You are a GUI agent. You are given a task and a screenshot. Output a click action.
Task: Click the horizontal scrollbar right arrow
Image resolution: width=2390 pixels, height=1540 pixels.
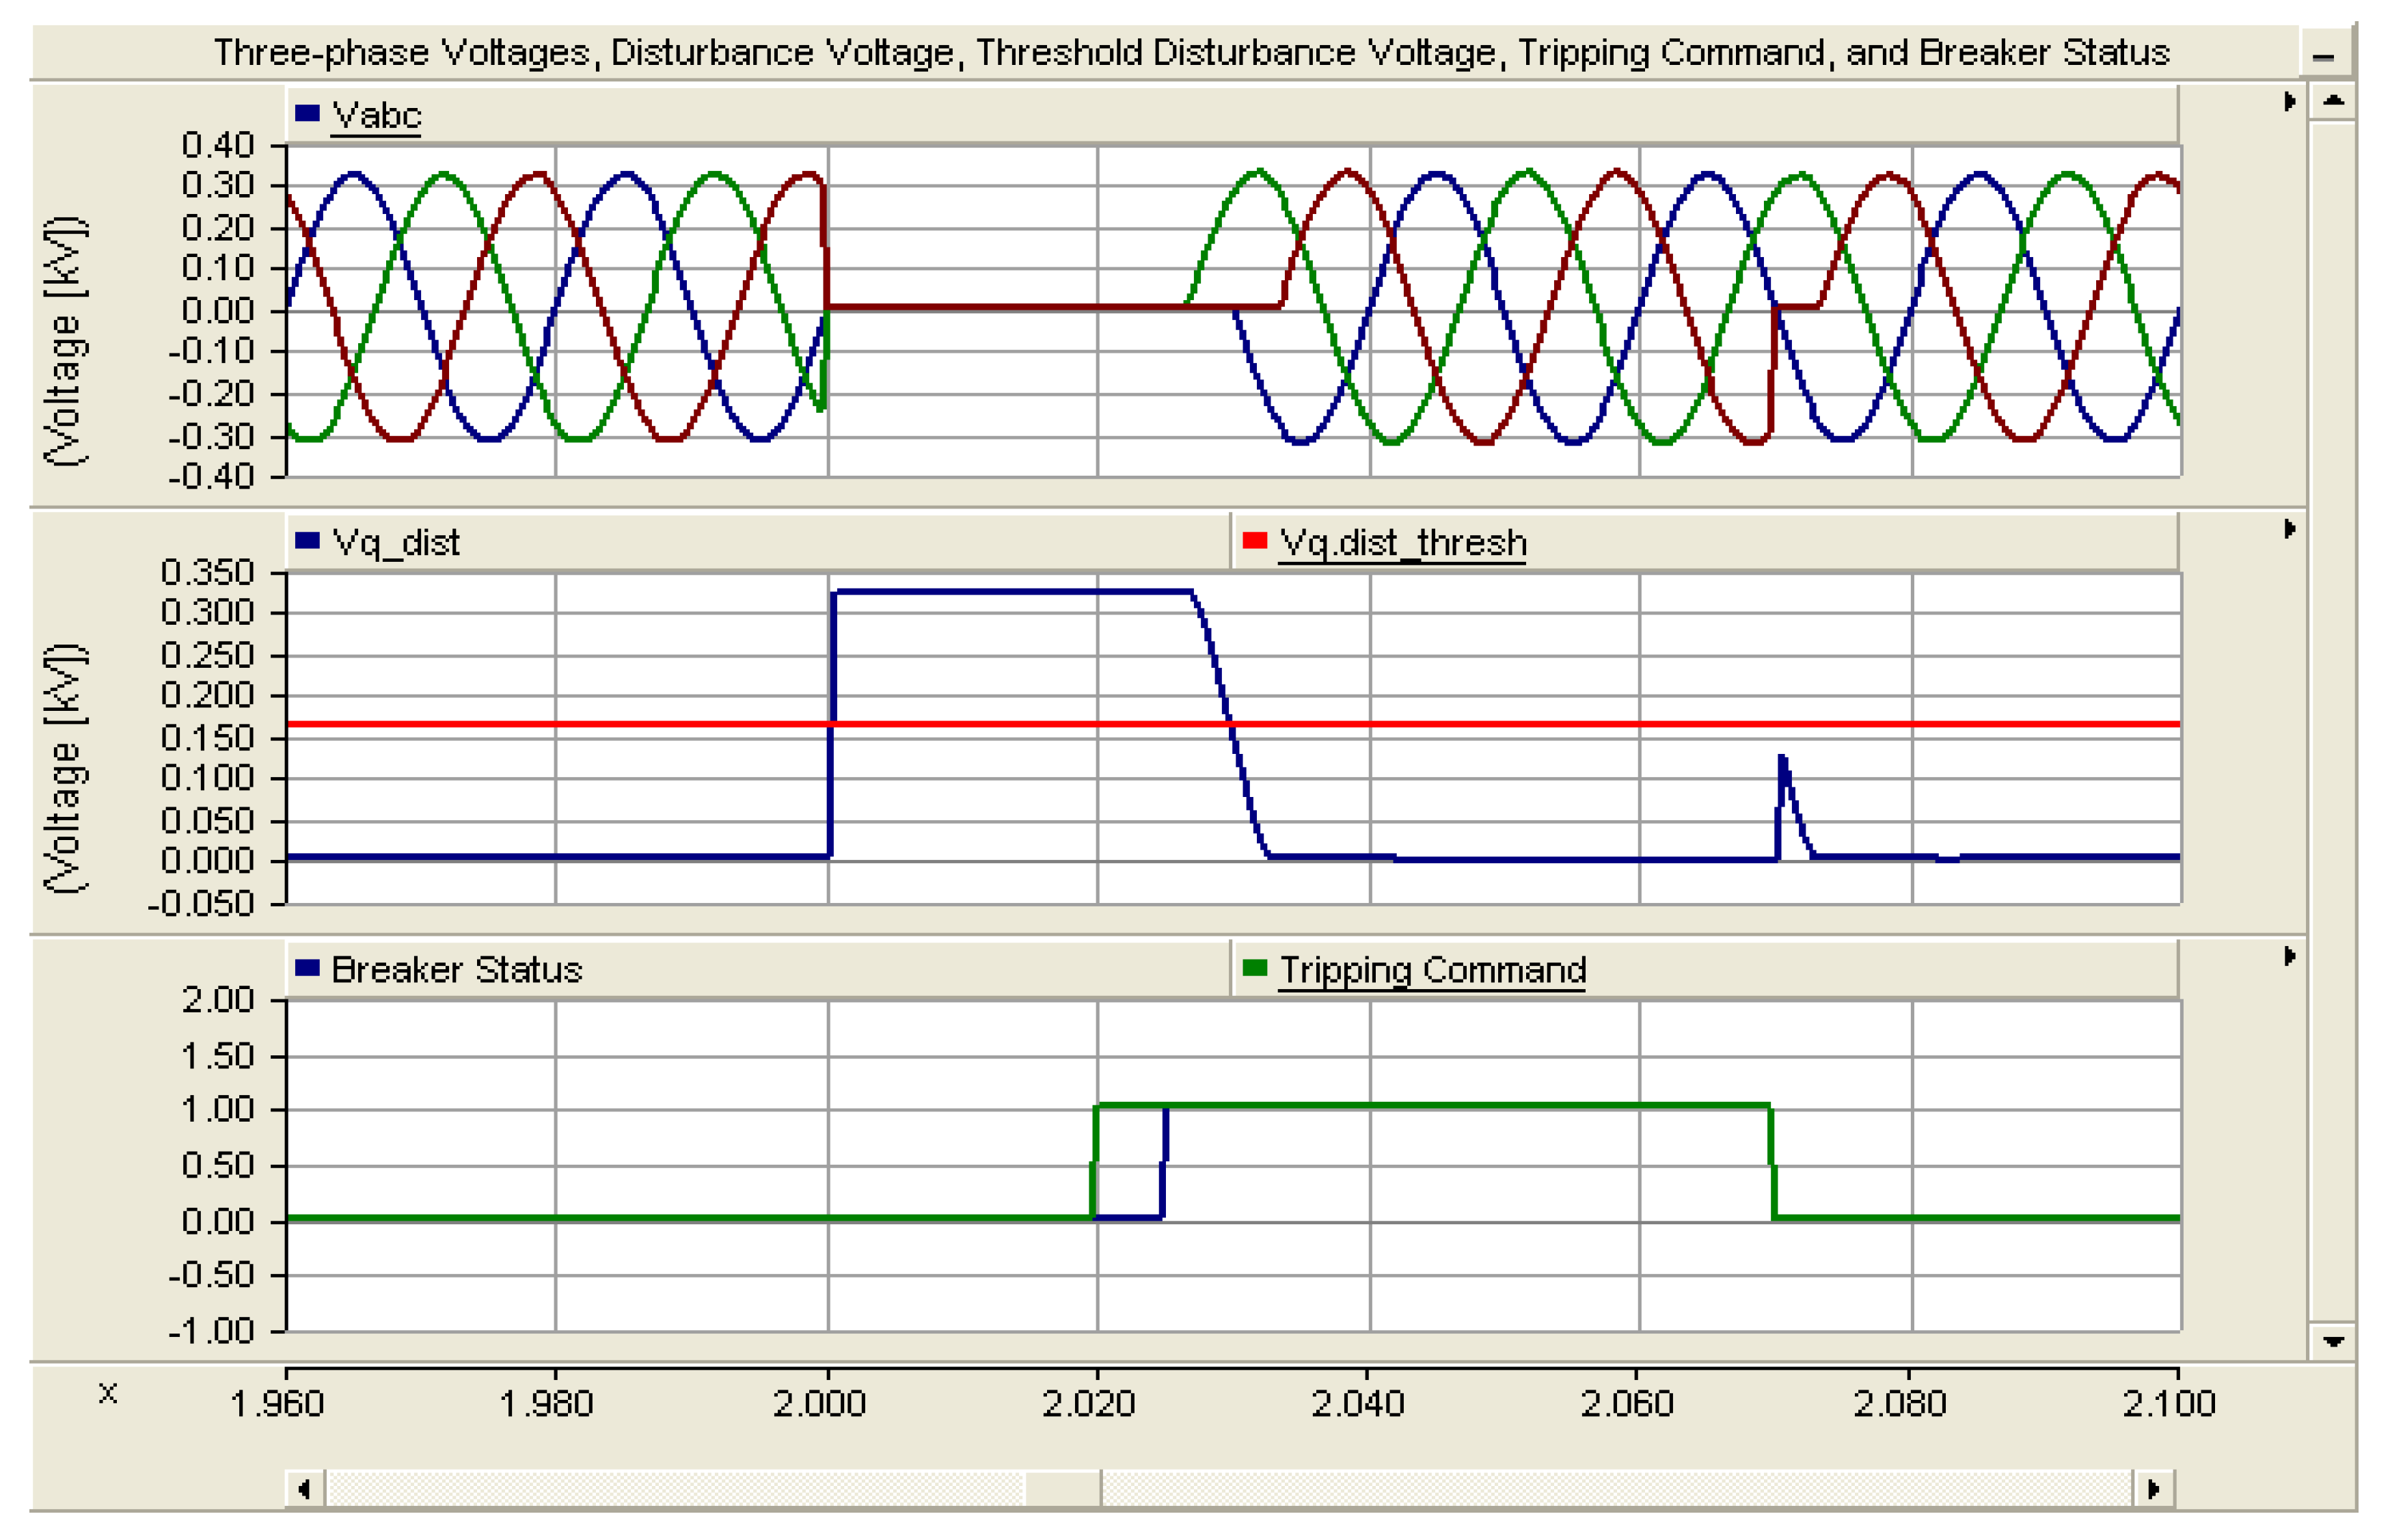pyautogui.click(x=2153, y=1489)
